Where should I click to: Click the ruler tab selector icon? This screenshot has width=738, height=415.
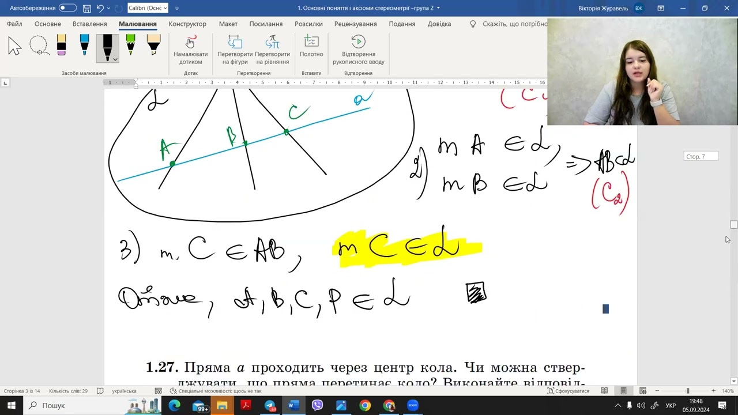tap(5, 83)
